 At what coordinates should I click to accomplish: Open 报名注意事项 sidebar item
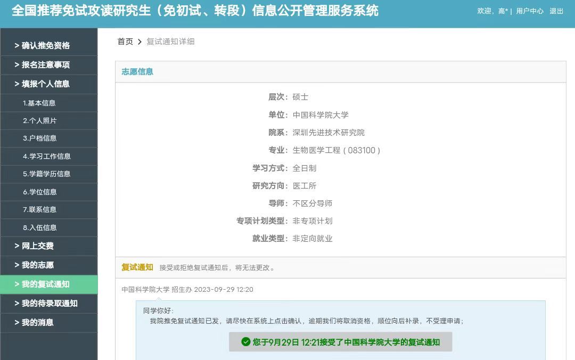pyautogui.click(x=49, y=65)
